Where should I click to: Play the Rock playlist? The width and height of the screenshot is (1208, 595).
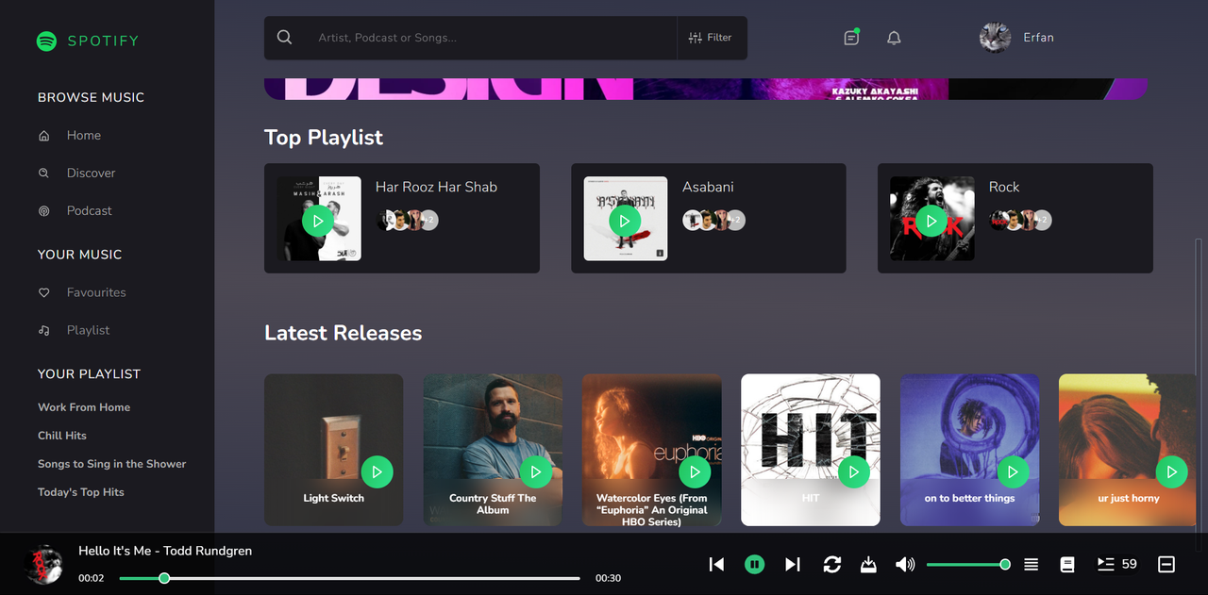[931, 221]
